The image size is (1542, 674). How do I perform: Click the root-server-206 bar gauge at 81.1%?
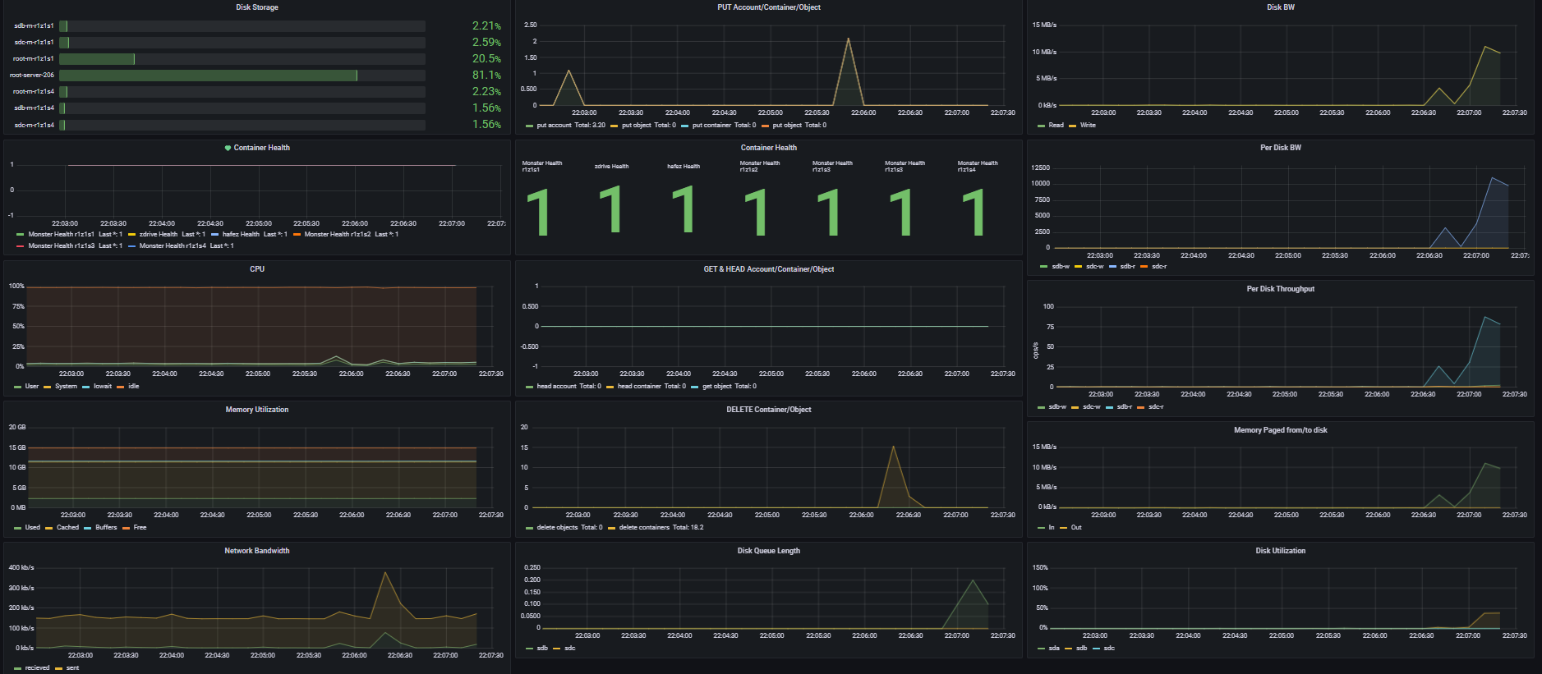[x=242, y=76]
